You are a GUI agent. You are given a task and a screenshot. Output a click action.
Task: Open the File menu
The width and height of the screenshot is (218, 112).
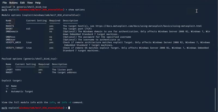point(4,3)
